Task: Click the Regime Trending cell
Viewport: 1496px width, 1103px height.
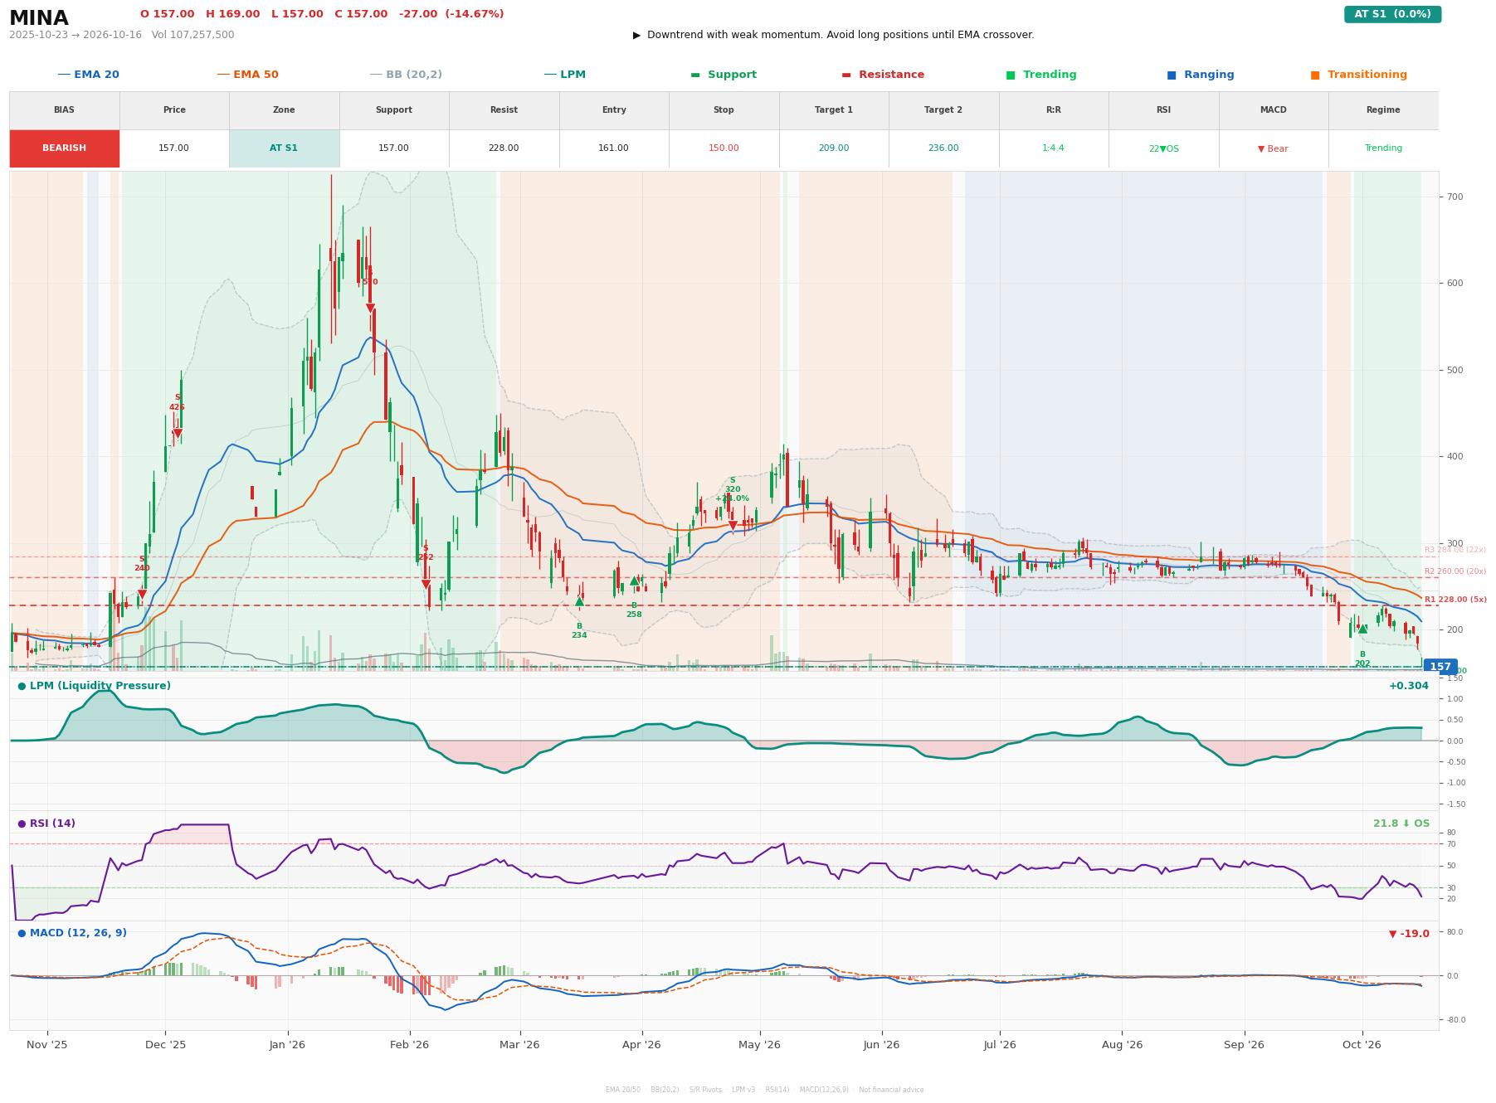Action: 1383,148
